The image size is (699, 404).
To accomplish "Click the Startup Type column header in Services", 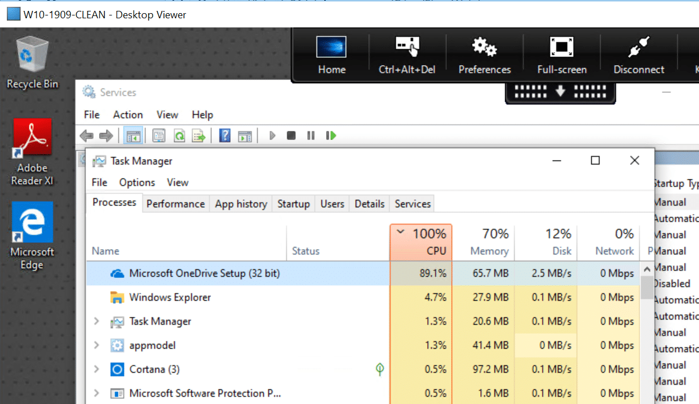I will pyautogui.click(x=676, y=183).
